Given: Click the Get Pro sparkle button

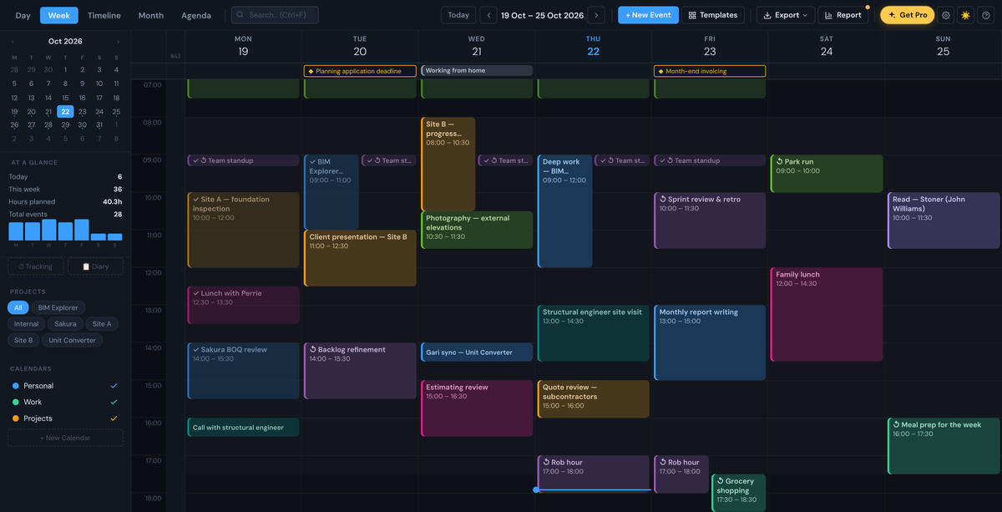Looking at the screenshot, I should tap(907, 15).
